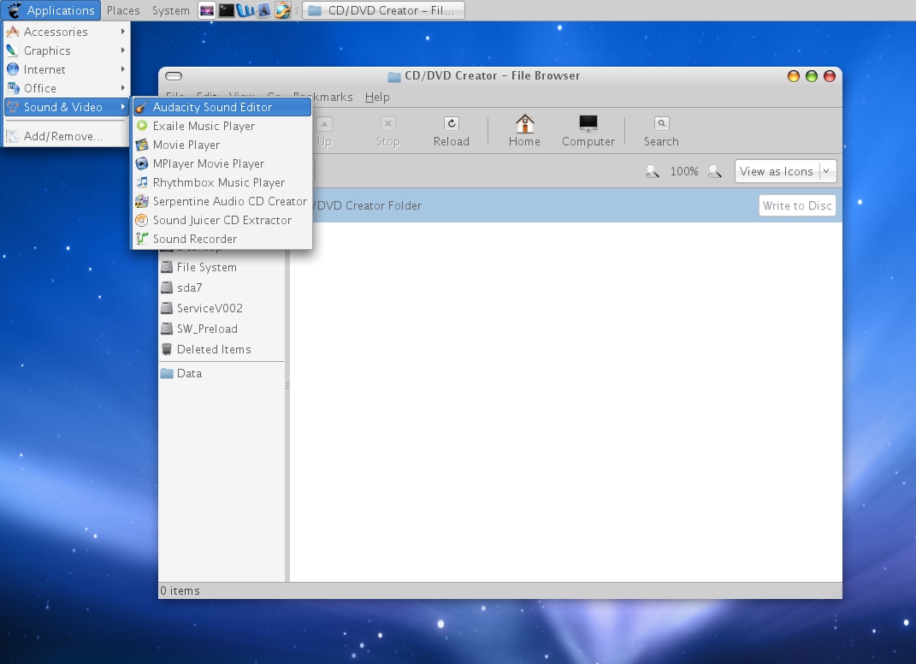Click the window resize grip corner
916x664 pixels.
(x=837, y=593)
